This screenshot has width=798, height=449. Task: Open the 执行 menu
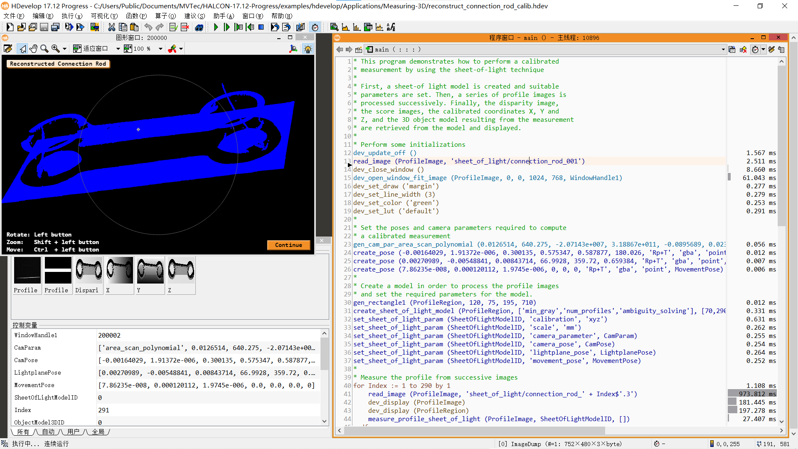[x=71, y=16]
